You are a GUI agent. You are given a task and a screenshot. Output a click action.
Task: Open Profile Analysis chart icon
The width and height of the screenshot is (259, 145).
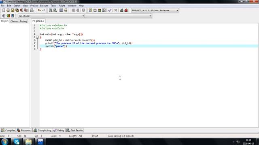pos(122,10)
